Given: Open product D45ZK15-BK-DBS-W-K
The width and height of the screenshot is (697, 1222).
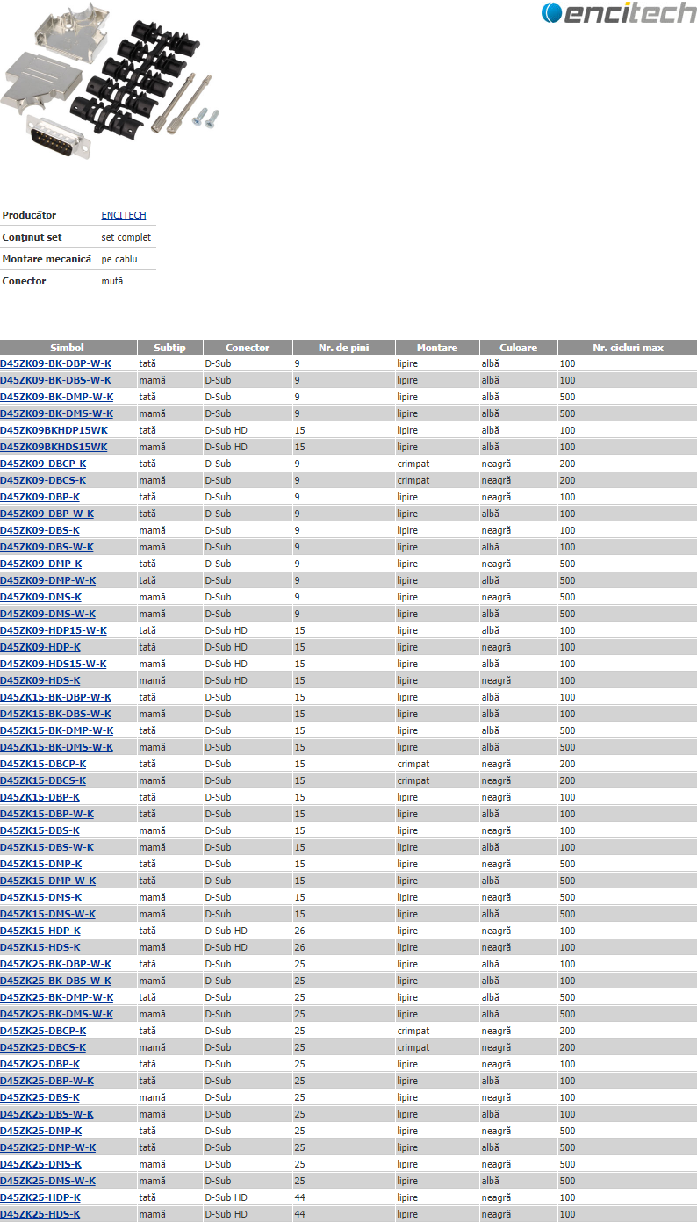Looking at the screenshot, I should click(x=56, y=714).
